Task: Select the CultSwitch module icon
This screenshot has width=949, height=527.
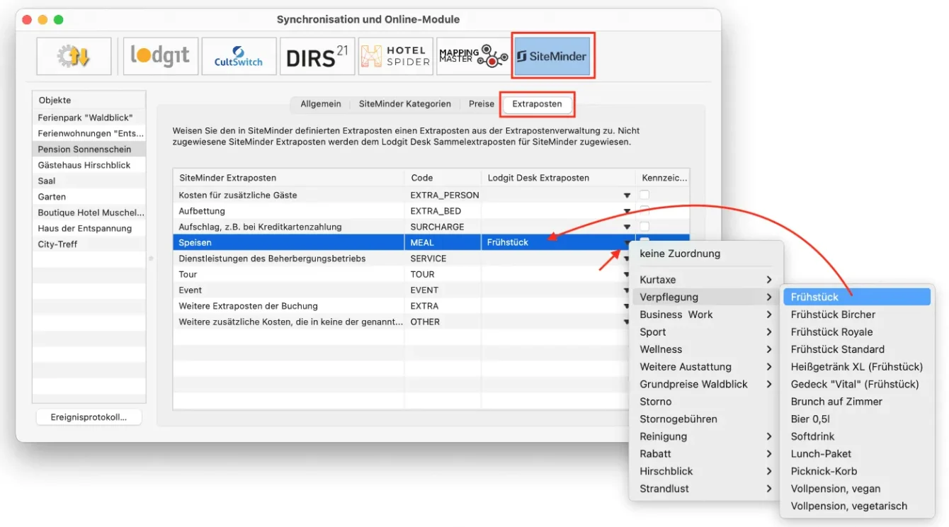Action: tap(239, 56)
